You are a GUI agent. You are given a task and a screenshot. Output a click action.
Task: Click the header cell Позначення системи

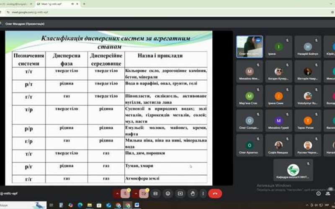tap(29, 59)
